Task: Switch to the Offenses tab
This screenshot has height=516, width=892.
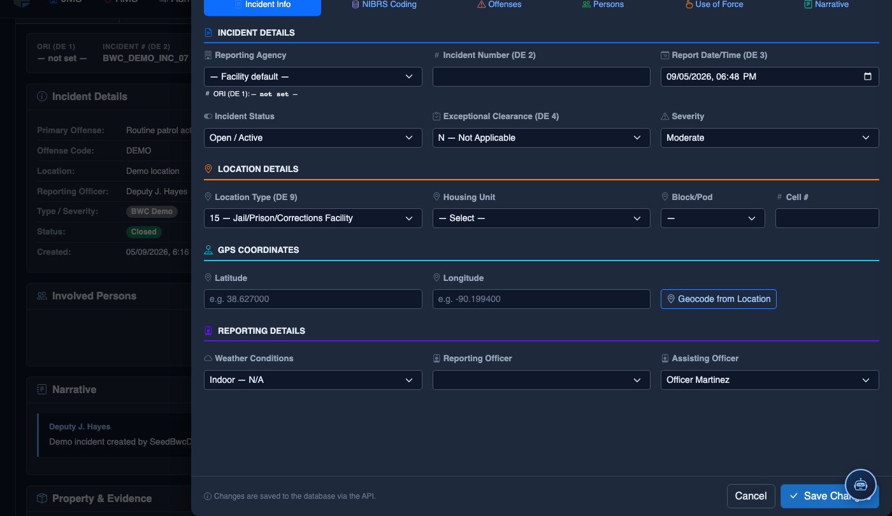Action: point(500,4)
